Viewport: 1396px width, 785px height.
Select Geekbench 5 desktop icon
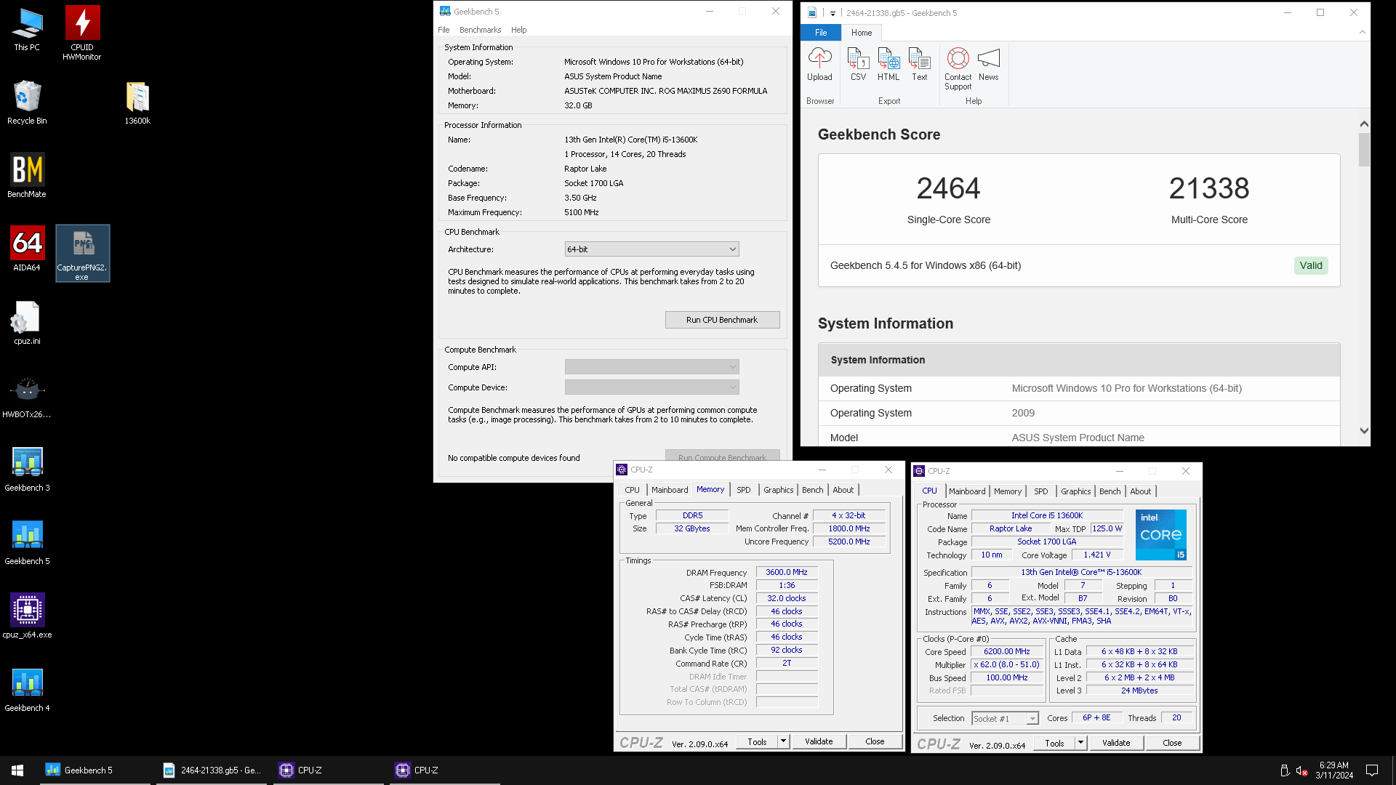(27, 543)
